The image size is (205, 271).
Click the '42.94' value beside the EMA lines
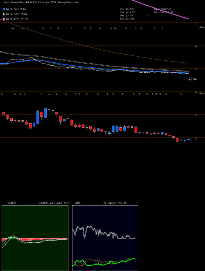point(193,79)
